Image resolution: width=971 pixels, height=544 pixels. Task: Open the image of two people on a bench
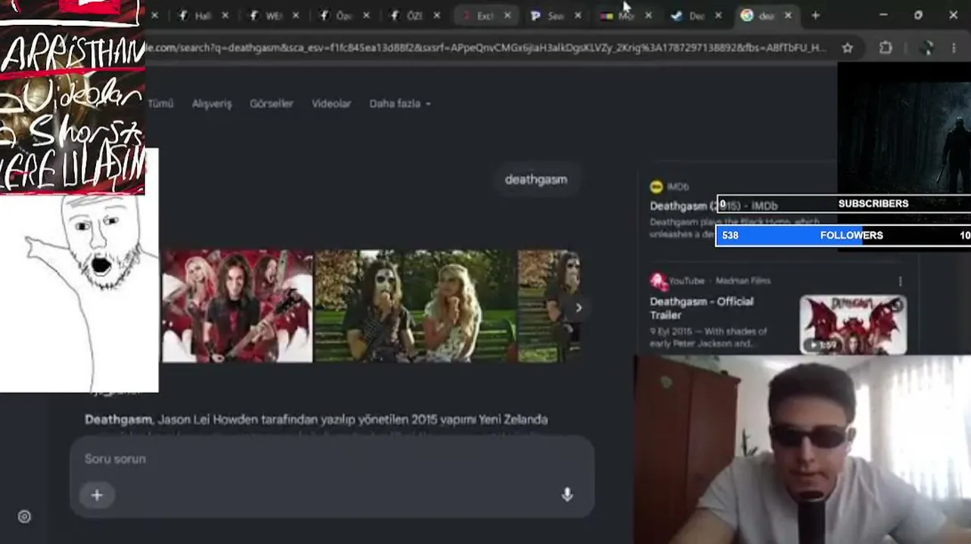(x=416, y=307)
